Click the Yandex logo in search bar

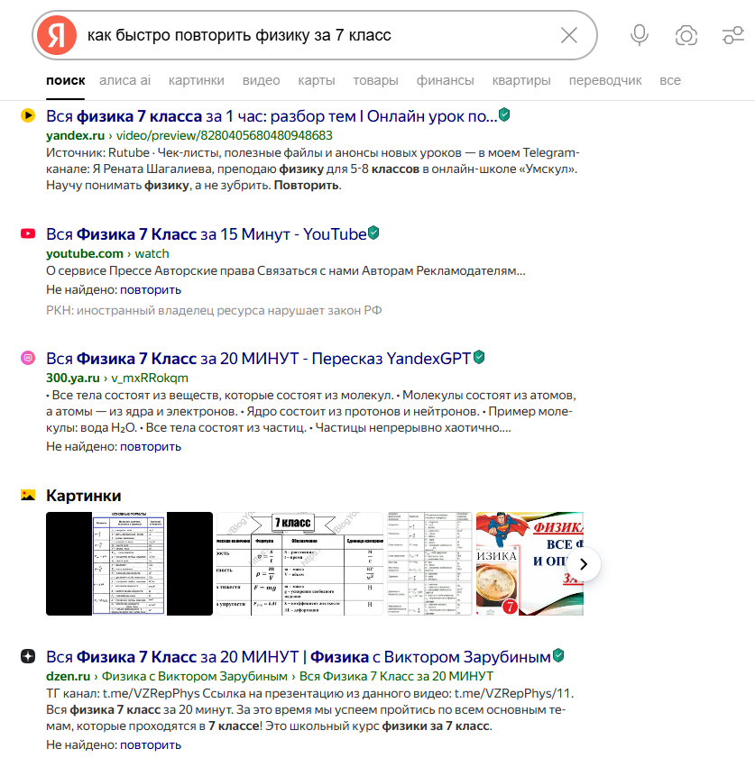(x=57, y=35)
